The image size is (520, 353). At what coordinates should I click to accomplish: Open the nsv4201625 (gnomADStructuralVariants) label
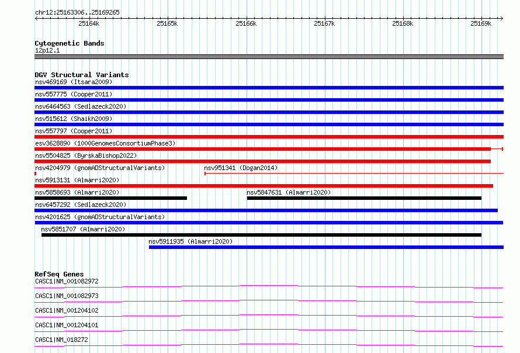[100, 217]
